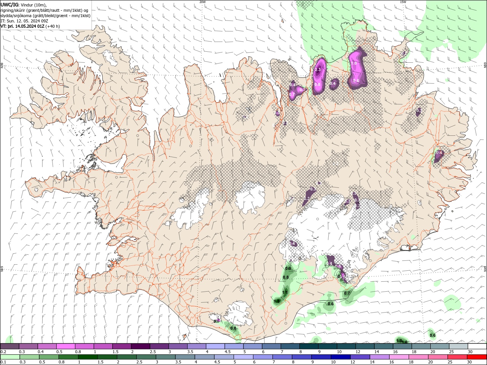Viewport: 487px width, 365px height.
Task: Pick the palest green 0.1 rain legend swatch
Action: tap(10, 357)
